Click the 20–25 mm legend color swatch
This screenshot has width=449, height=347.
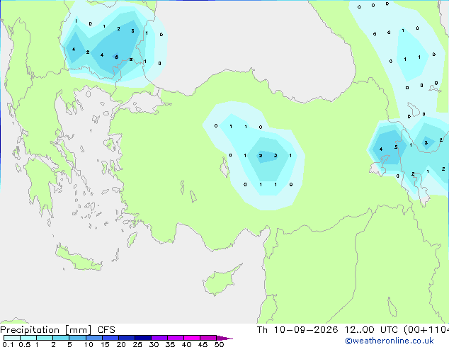(127, 338)
